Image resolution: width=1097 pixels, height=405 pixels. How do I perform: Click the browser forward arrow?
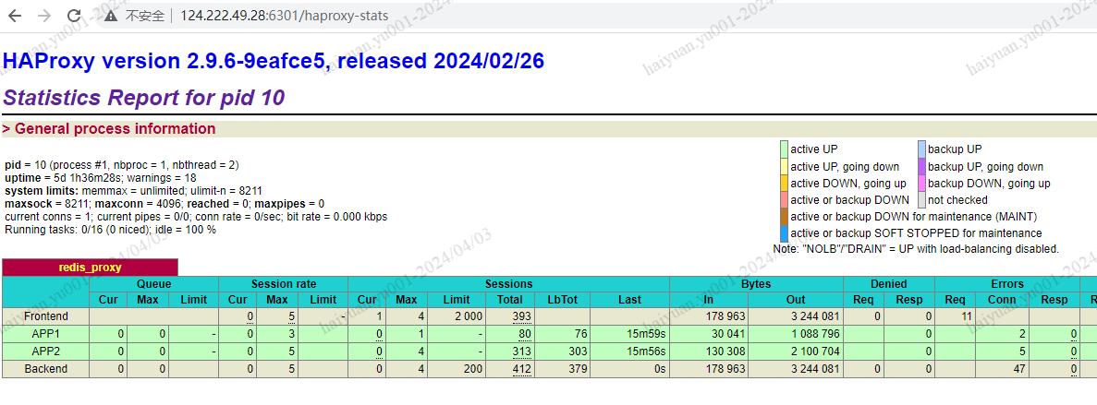(44, 17)
